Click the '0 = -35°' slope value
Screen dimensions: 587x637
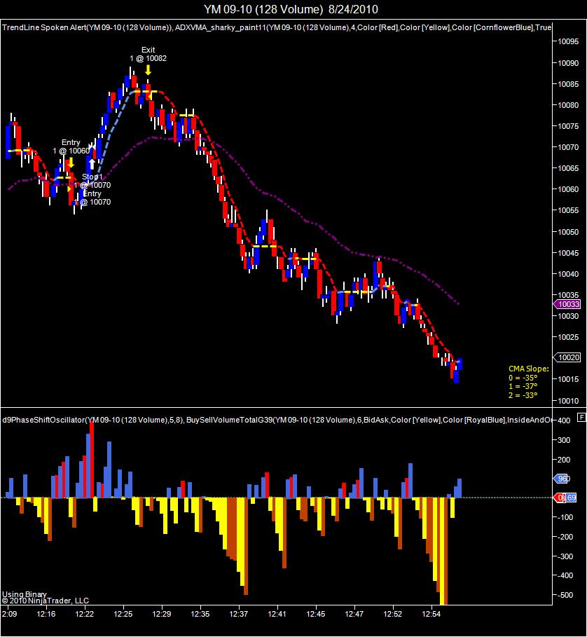(523, 378)
